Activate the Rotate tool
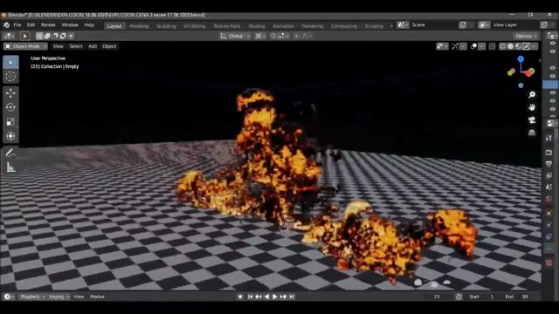 tap(10, 107)
